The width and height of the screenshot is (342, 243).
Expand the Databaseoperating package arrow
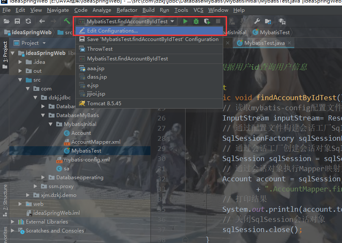(x=43, y=177)
